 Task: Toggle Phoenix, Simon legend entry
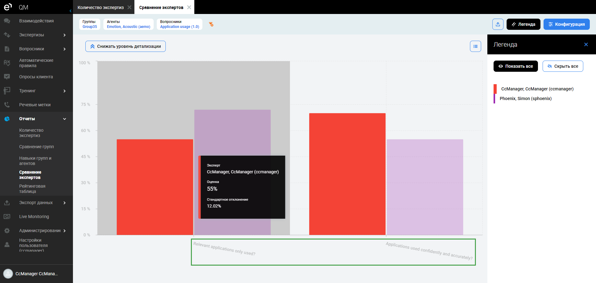526,98
